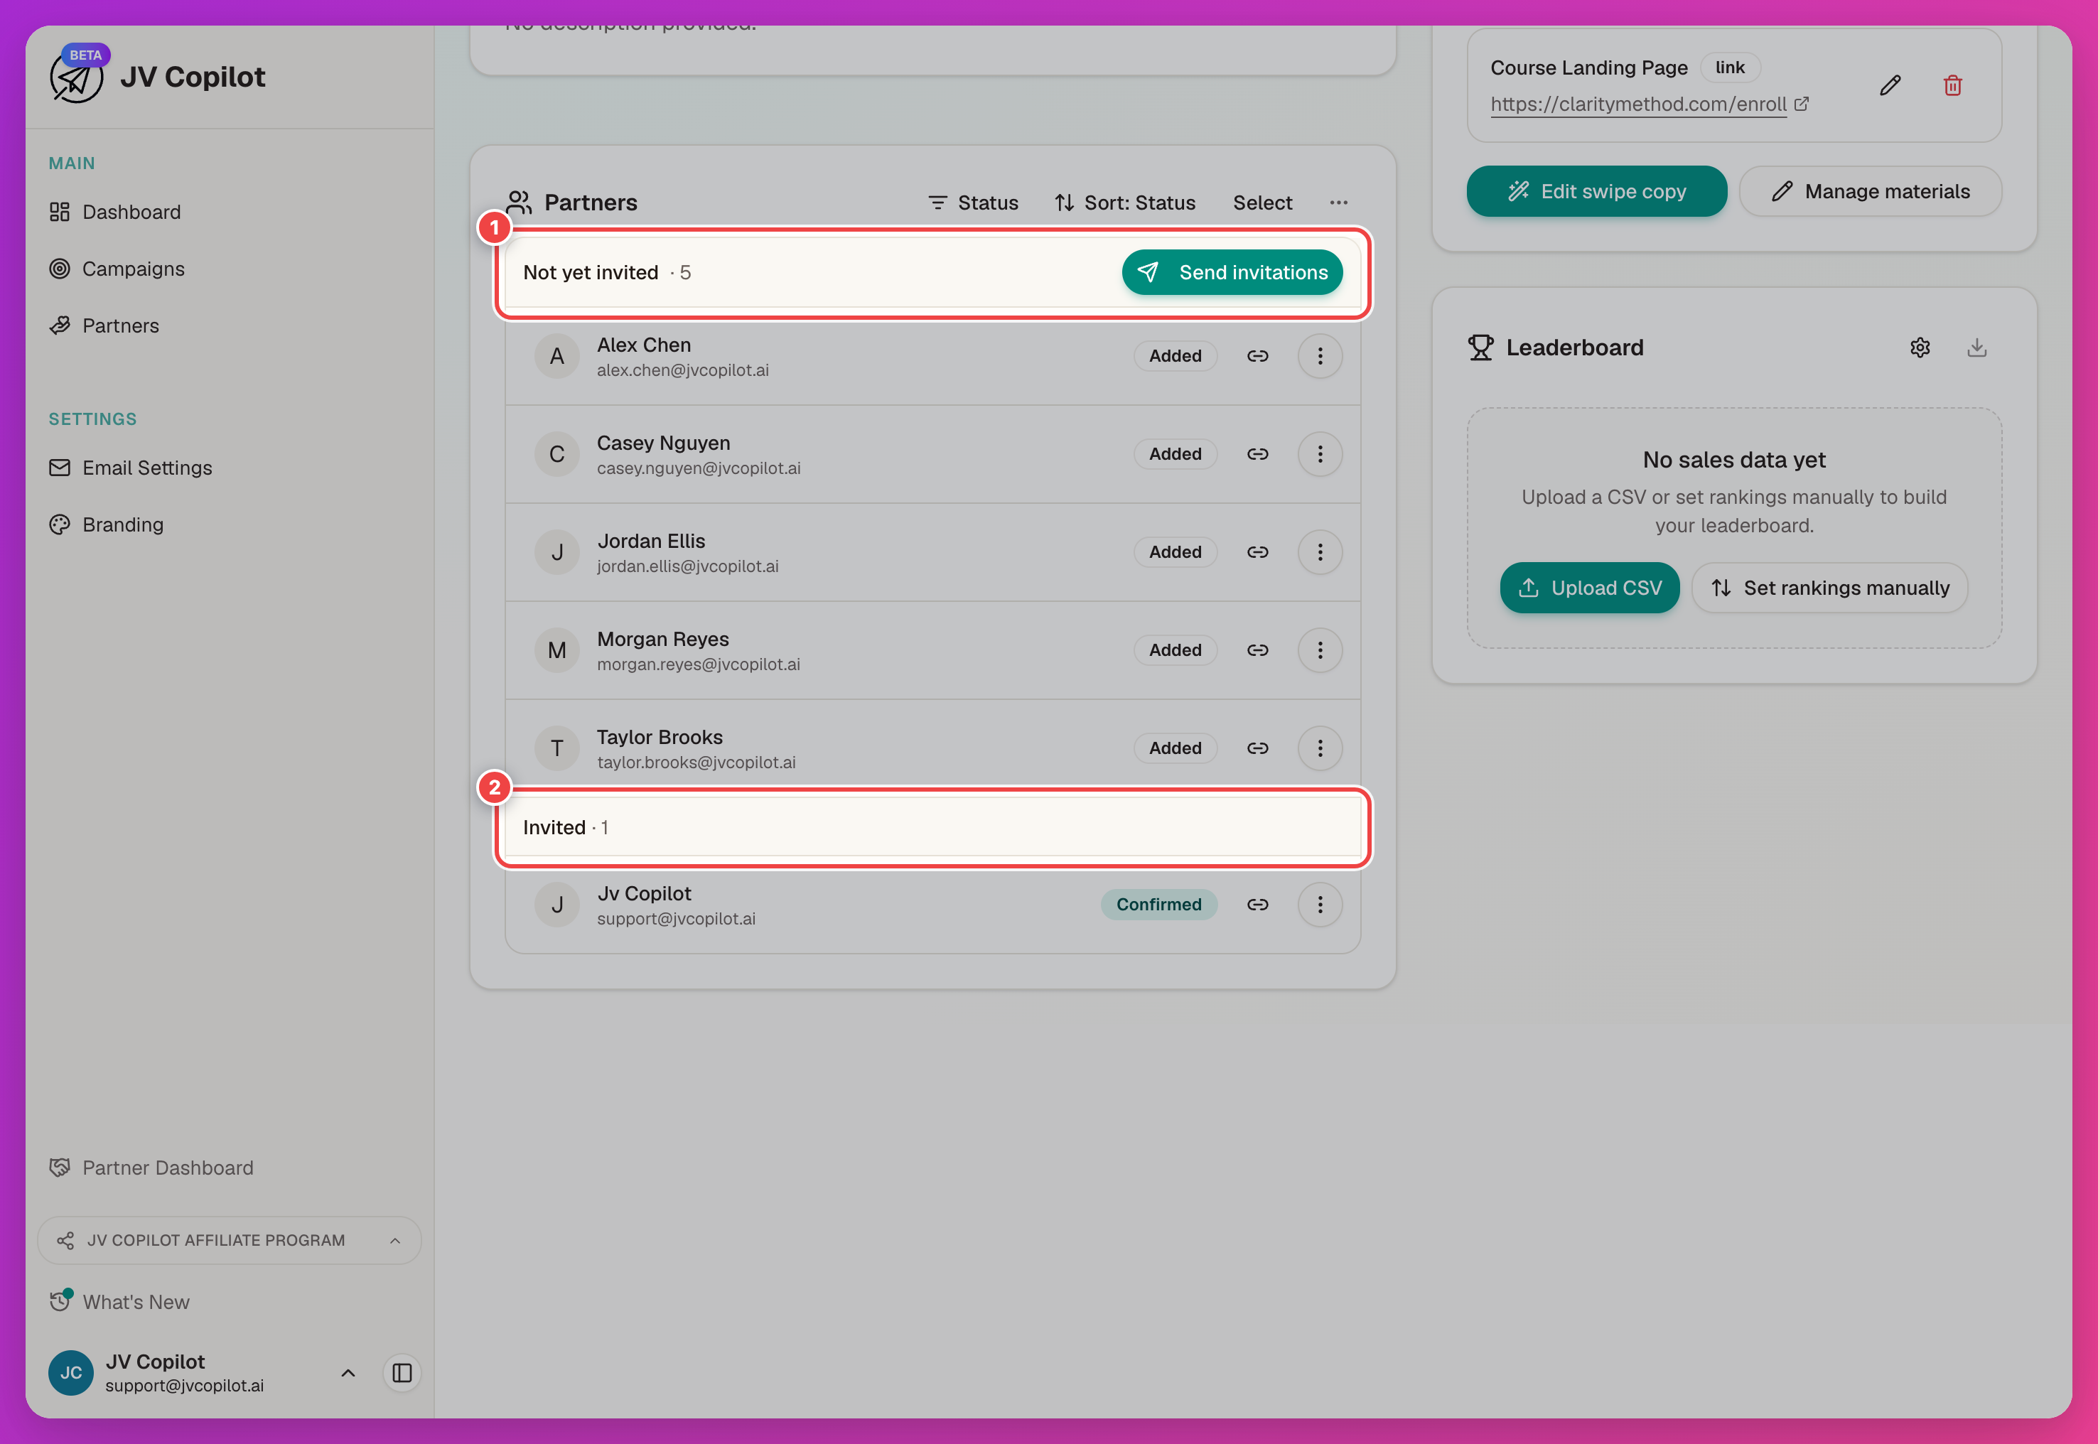Click the JV Copilot rocket logo
Screen dimensions: 2098x1444
coord(76,77)
